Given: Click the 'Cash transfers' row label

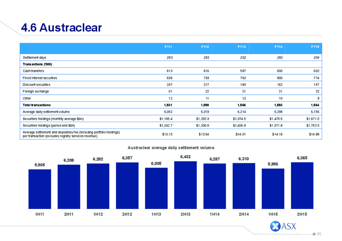Looking at the screenshot, I should click(x=33, y=71).
